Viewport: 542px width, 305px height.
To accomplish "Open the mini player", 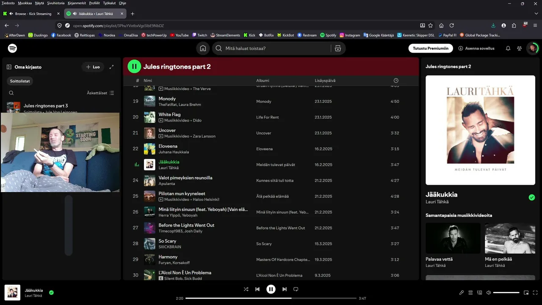I will (x=526, y=292).
